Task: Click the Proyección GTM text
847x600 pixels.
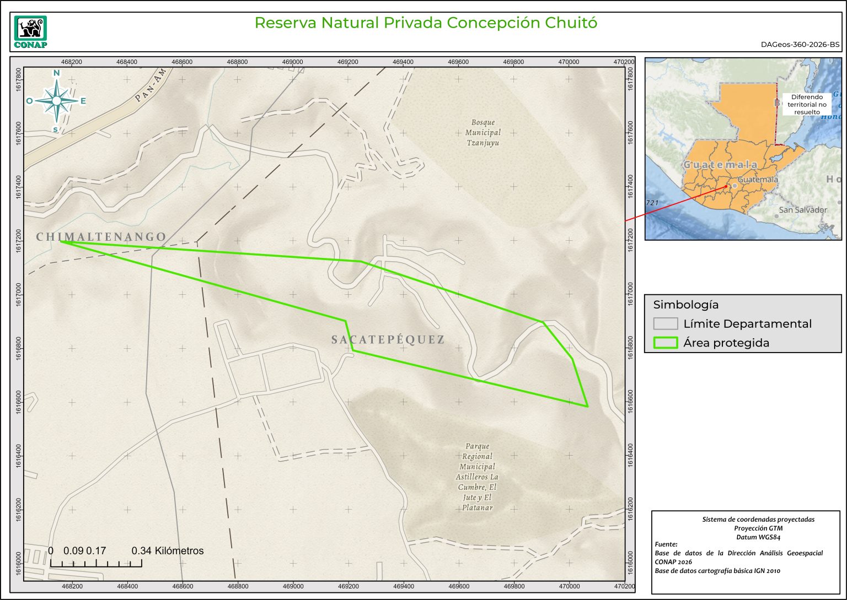Action: pos(758,528)
